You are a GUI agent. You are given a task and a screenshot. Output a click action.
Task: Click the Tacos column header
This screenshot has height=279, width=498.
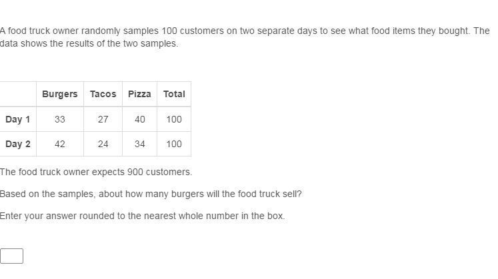[103, 94]
